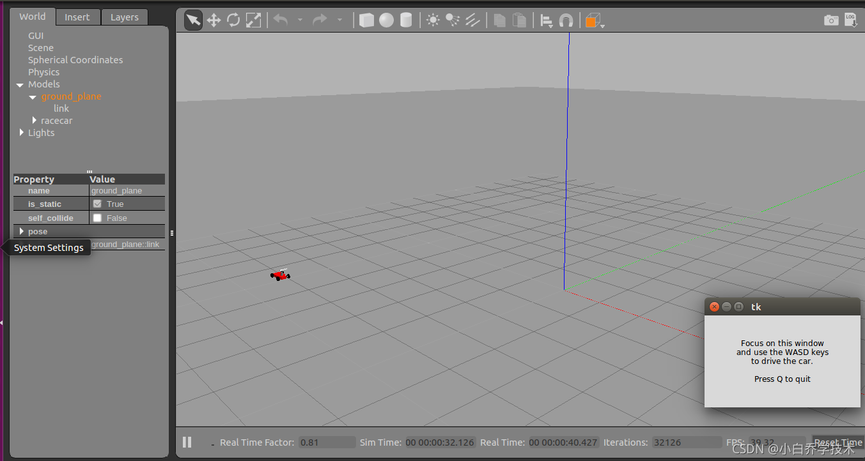Select the ground_plane model label
Viewport: 865px width, 461px height.
(x=72, y=96)
